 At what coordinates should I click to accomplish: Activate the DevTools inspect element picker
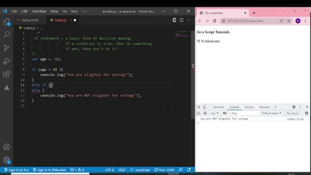tap(199, 107)
